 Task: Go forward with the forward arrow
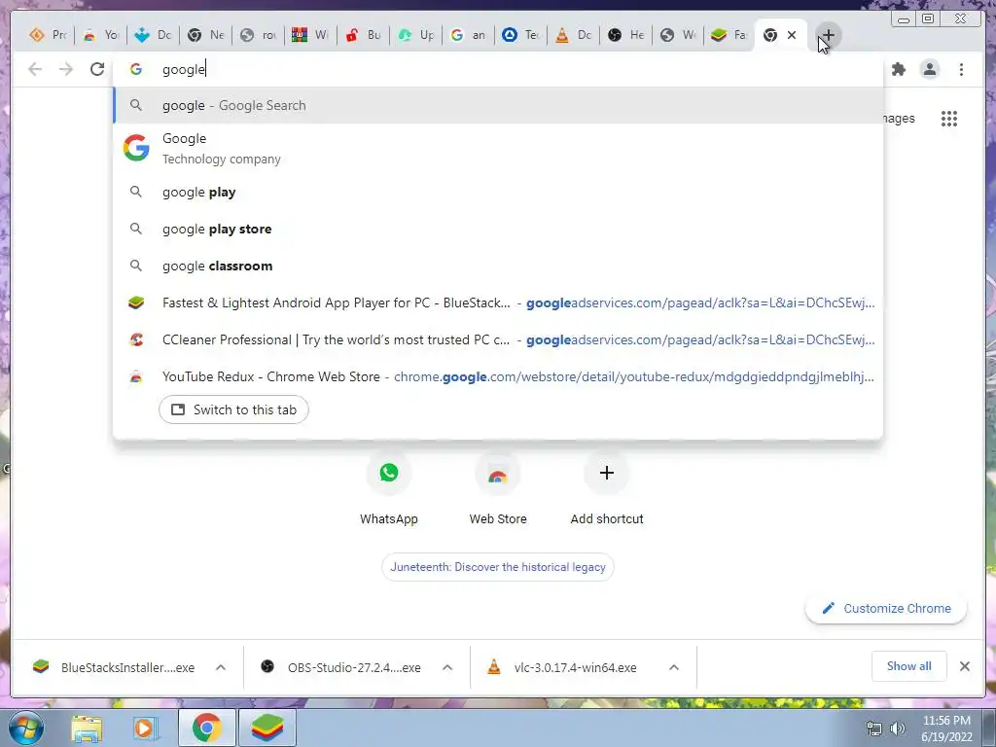(x=66, y=69)
